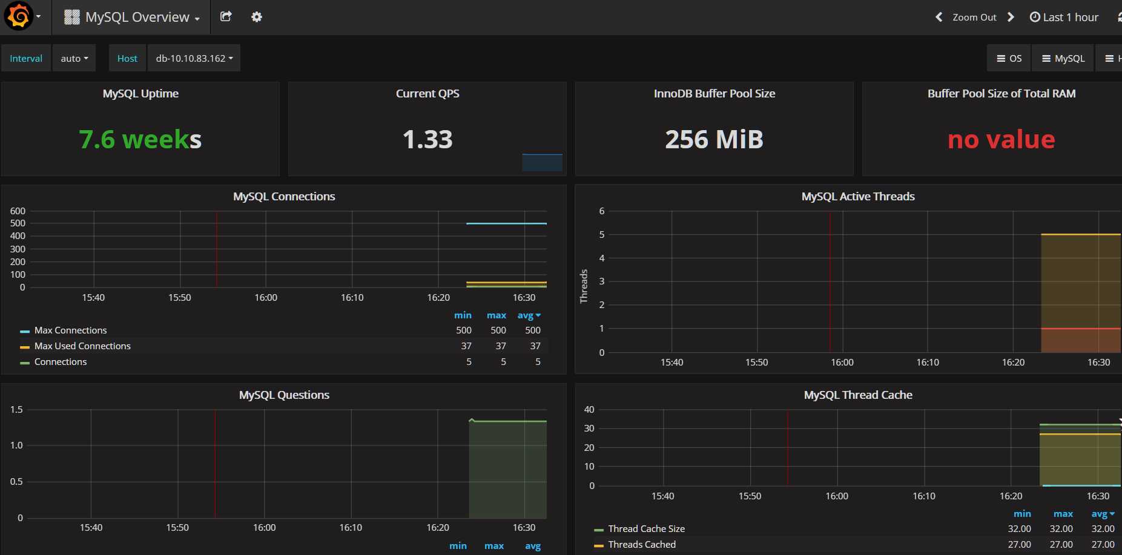Sort Connections legend by min column

coord(463,315)
